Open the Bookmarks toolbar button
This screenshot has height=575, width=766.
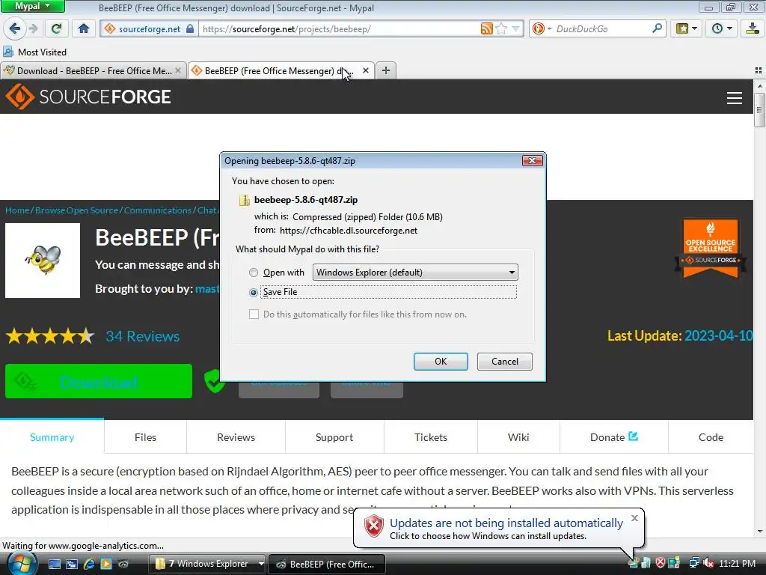682,29
